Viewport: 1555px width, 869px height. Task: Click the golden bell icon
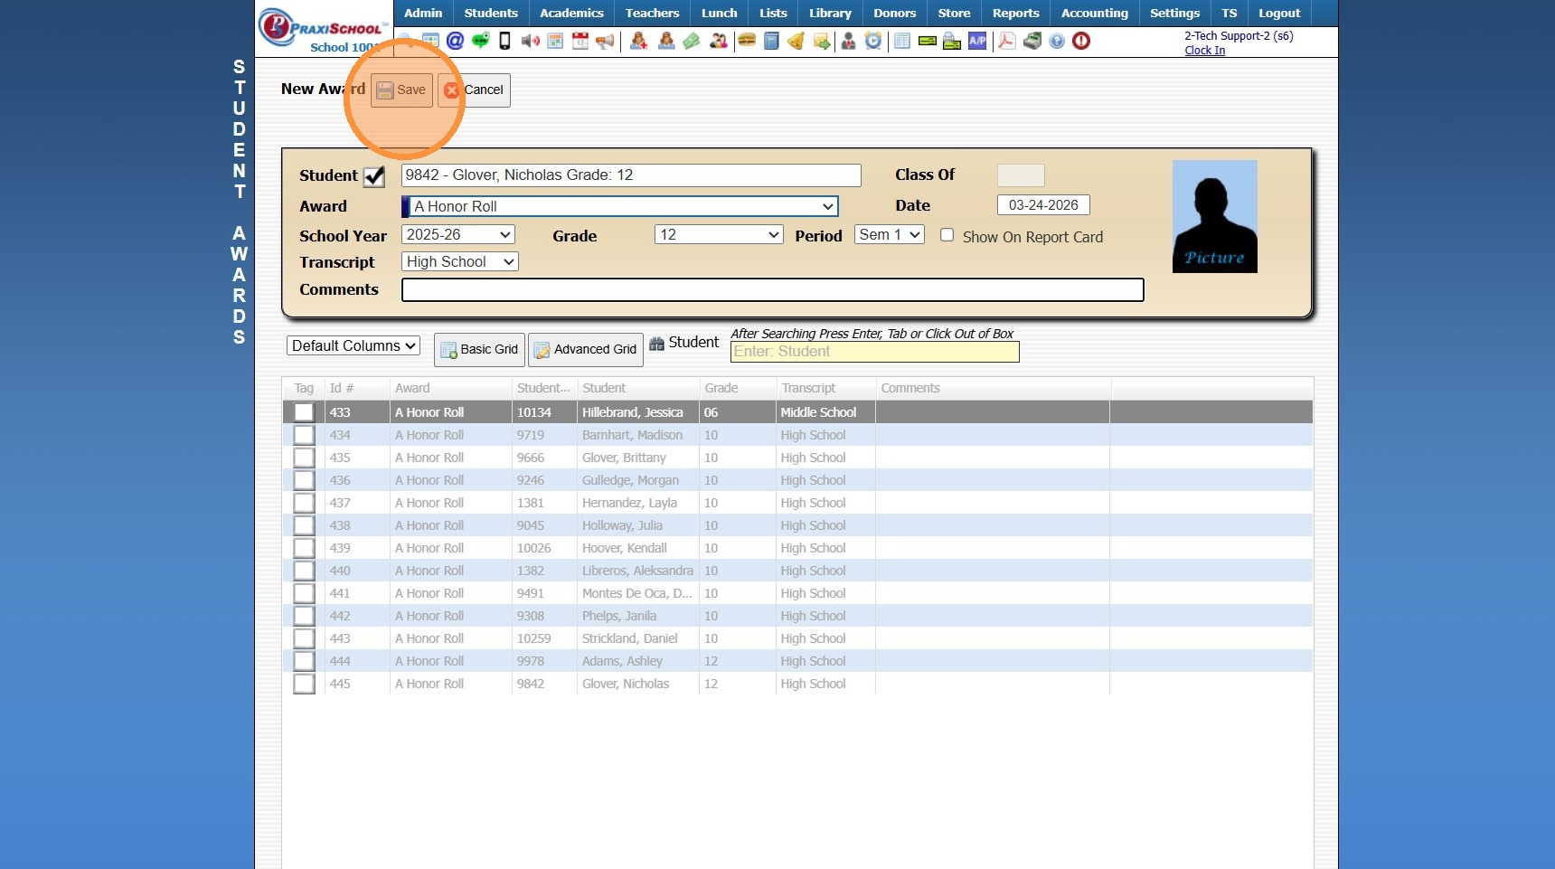pos(796,41)
